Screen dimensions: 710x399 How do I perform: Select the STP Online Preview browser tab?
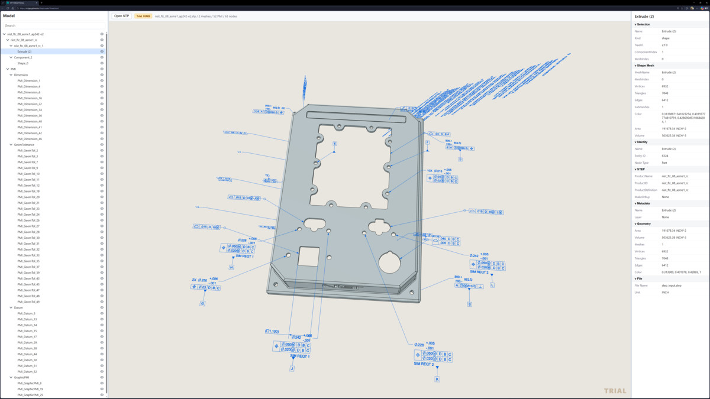coord(22,3)
